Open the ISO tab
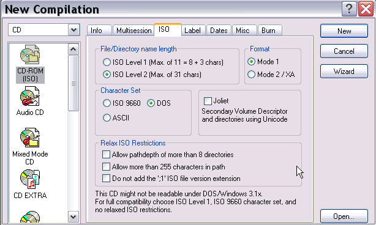 tap(167, 30)
